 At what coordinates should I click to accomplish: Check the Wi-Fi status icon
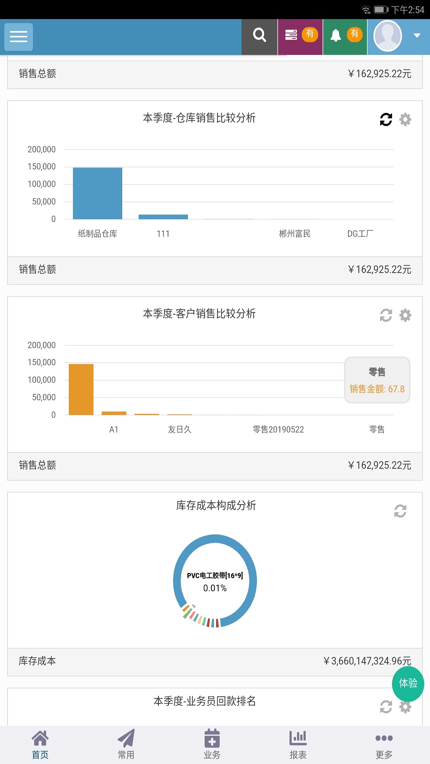point(366,10)
